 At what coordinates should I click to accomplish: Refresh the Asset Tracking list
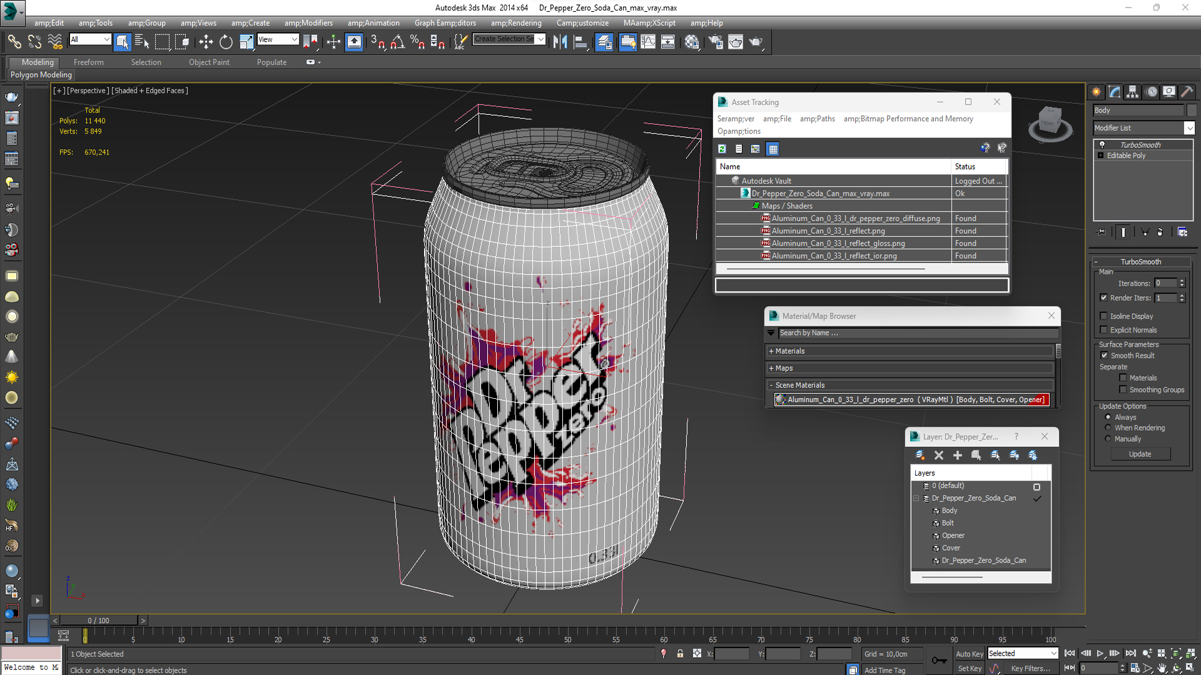(722, 149)
